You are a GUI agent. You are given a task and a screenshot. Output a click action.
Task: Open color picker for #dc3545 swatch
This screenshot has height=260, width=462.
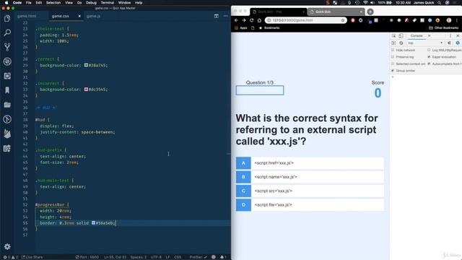pos(86,90)
